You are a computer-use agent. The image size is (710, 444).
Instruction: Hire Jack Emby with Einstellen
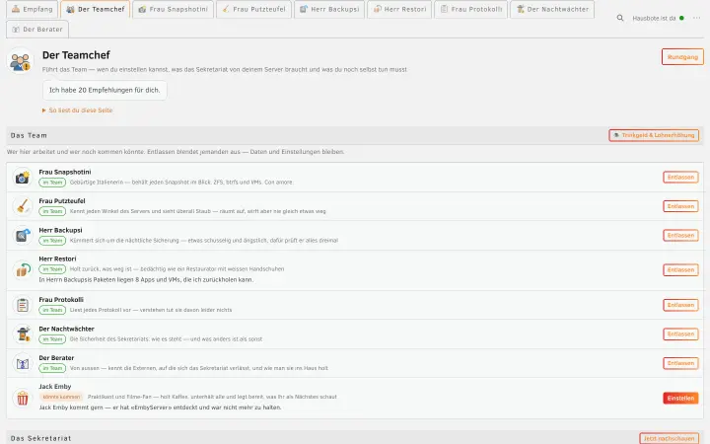point(680,398)
